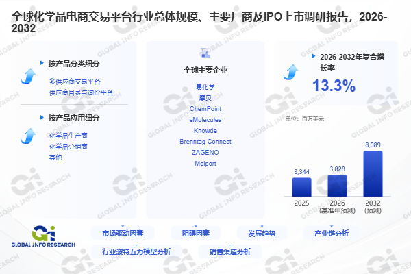Click the lab flask icon above 全球主要企业

pyautogui.click(x=206, y=53)
